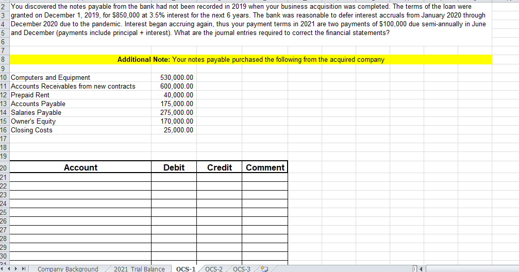Image resolution: width=519 pixels, height=272 pixels.
Task: Select row 30 via its row header
Action: coord(4,256)
